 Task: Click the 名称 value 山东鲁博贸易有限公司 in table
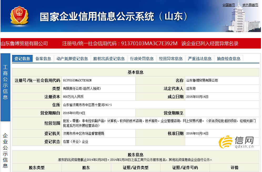click(202, 80)
